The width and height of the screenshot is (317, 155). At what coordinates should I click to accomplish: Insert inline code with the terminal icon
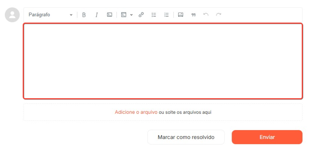[x=109, y=15]
